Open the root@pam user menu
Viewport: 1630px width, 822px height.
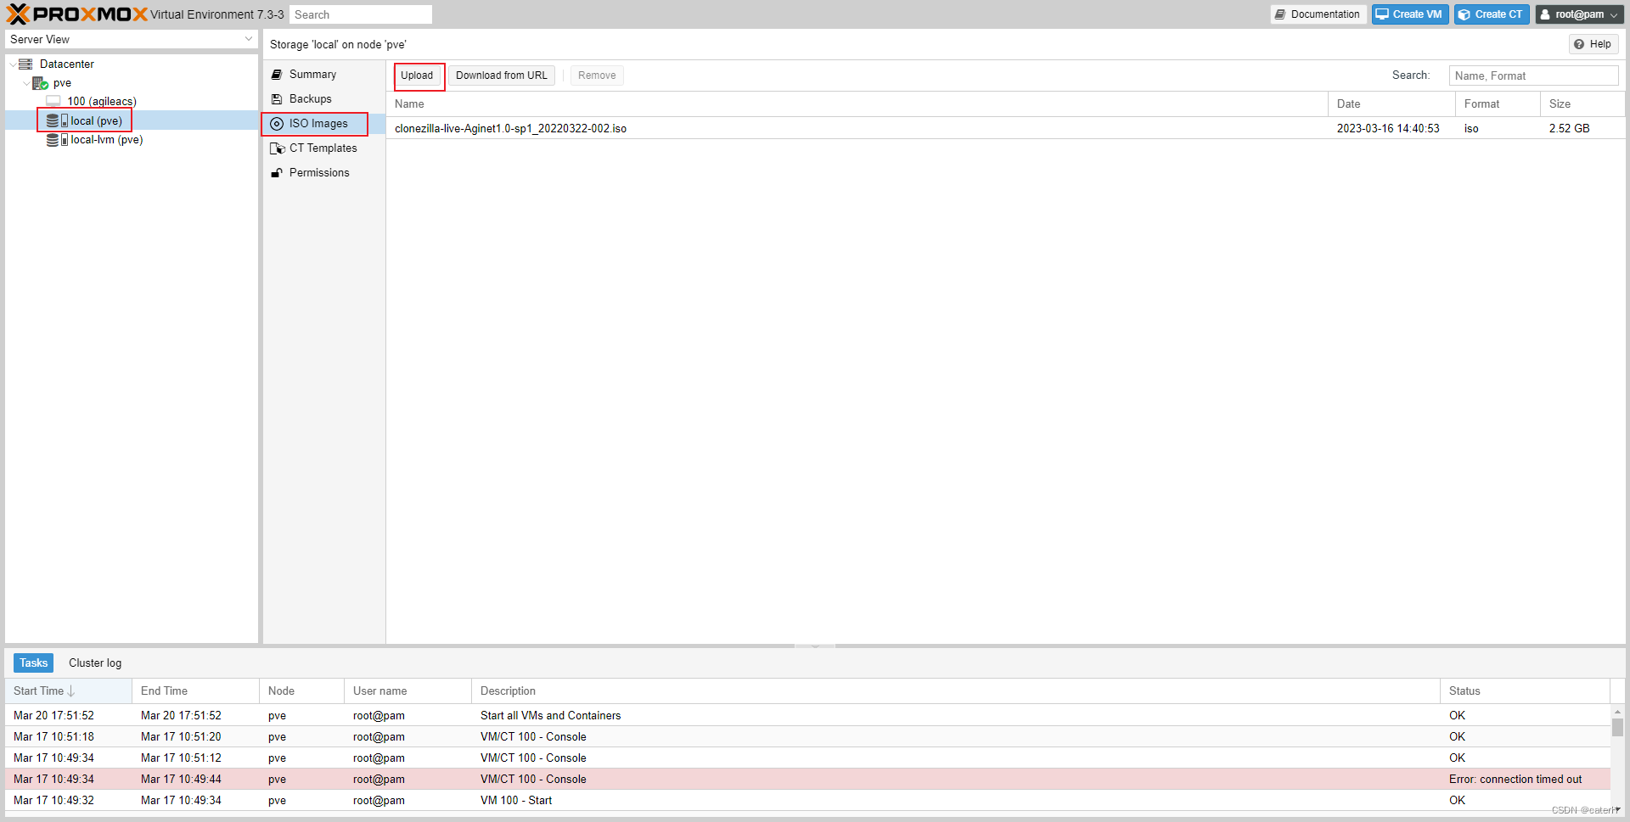click(1579, 14)
